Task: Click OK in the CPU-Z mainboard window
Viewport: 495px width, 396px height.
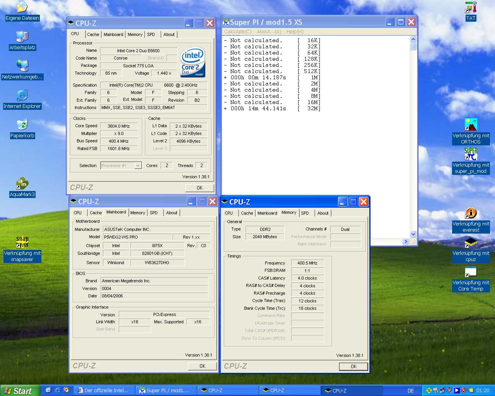Action: coord(202,366)
